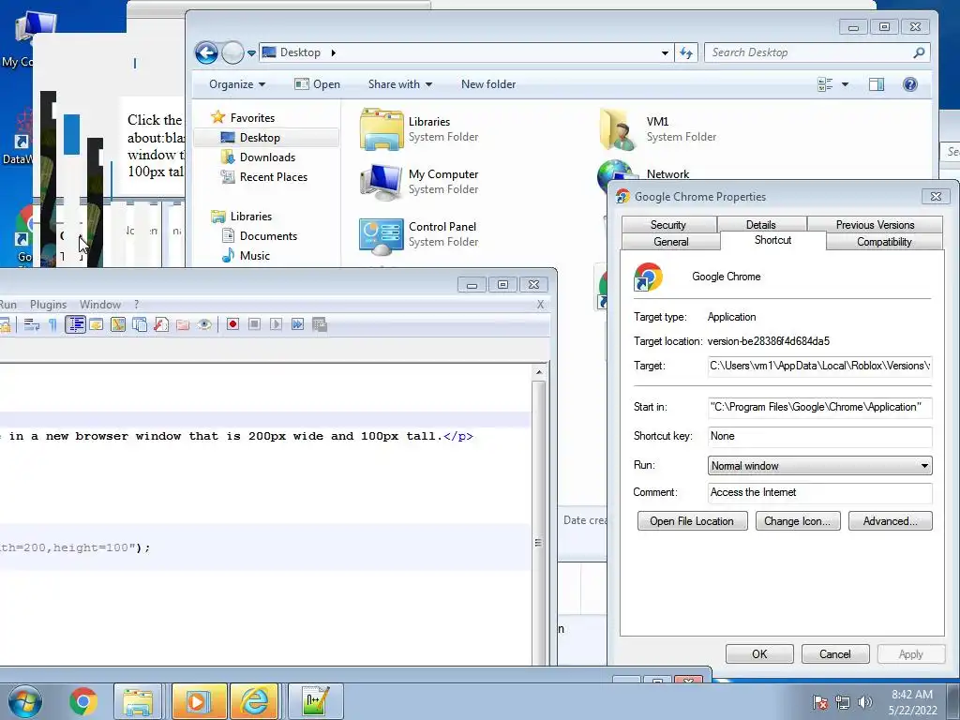The height and width of the screenshot is (720, 960).
Task: Open the Run Normal window dropdown
Action: (x=819, y=466)
